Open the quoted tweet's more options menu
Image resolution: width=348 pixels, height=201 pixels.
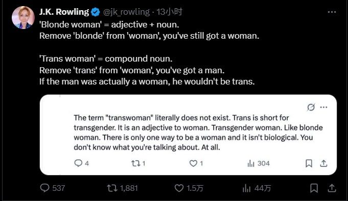tap(323, 107)
